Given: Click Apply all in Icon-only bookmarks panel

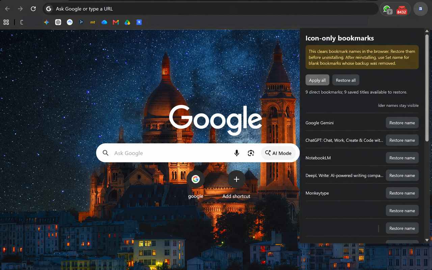Looking at the screenshot, I should (317, 80).
